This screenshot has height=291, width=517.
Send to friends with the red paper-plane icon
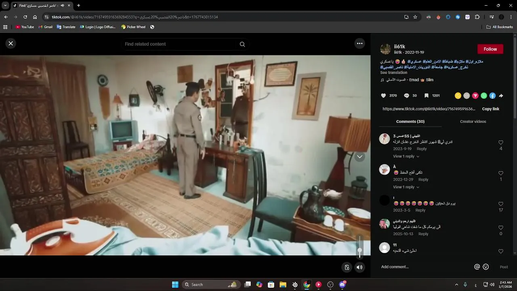475,96
